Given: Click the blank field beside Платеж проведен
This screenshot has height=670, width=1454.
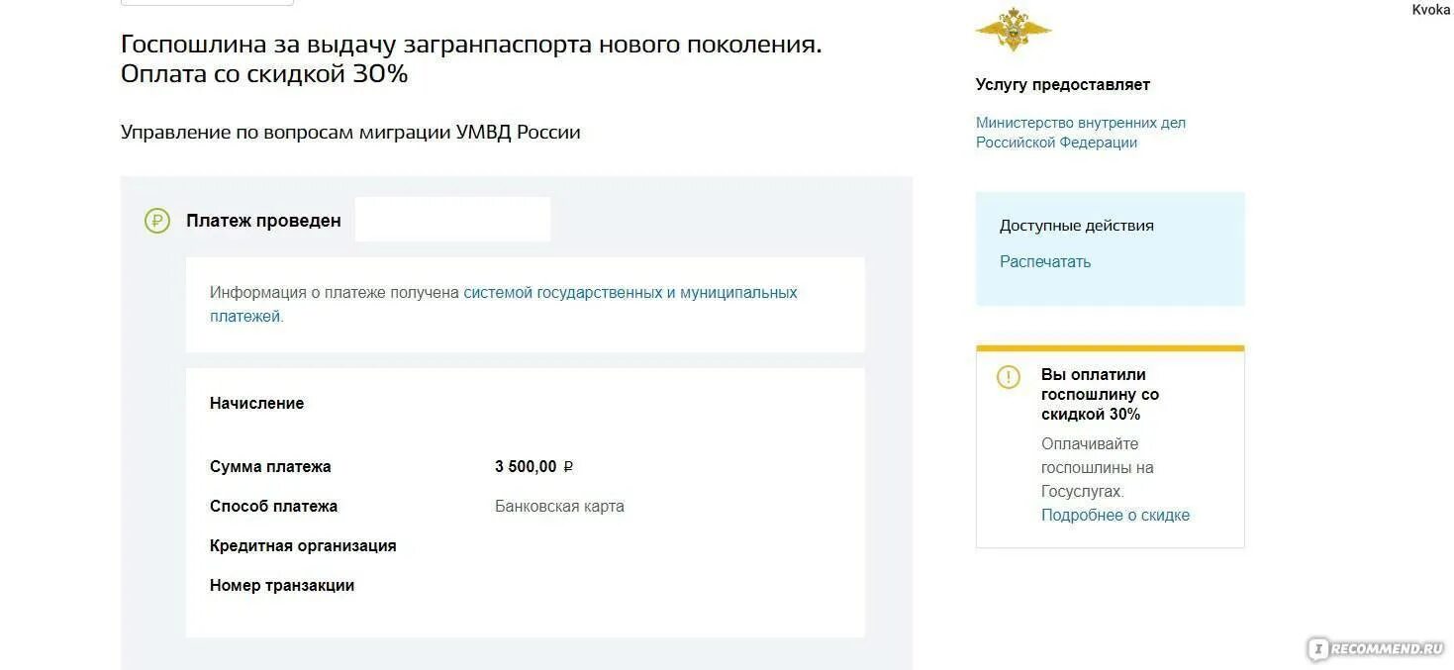Looking at the screenshot, I should (452, 220).
